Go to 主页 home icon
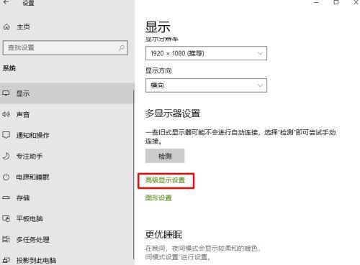The width and height of the screenshot is (360, 265). [6, 27]
